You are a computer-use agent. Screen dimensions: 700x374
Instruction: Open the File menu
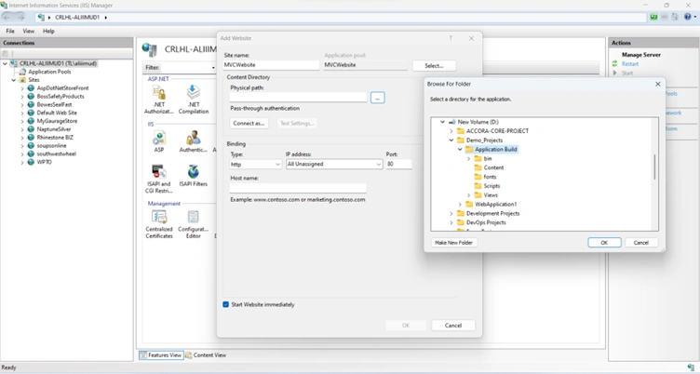point(10,32)
